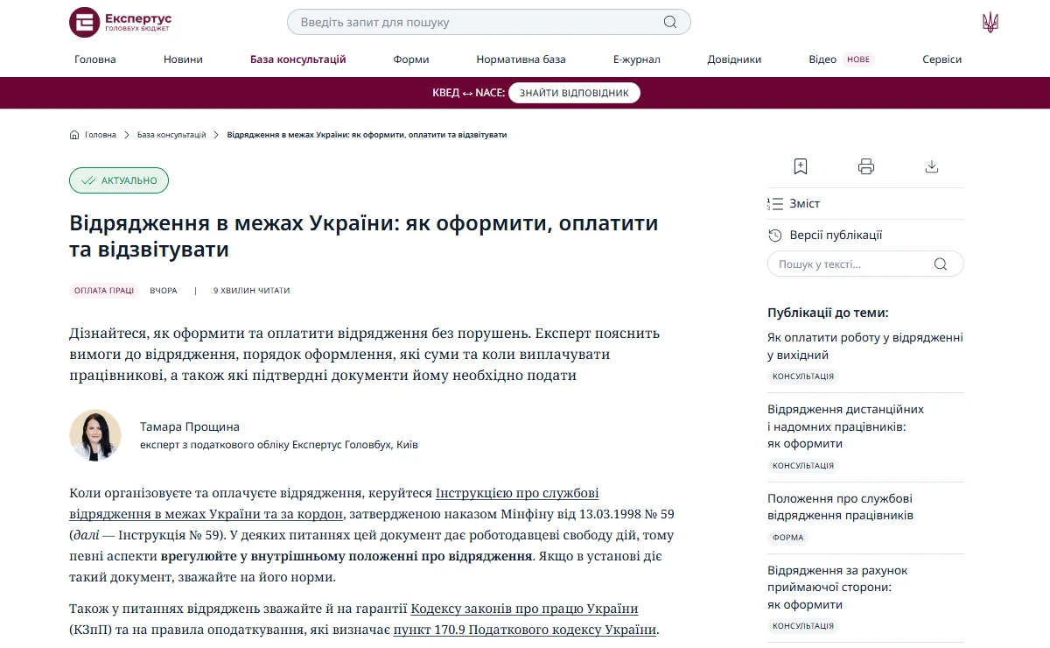Image resolution: width=1050 pixels, height=648 pixels.
Task: Open the Форми menu item
Action: 411,60
